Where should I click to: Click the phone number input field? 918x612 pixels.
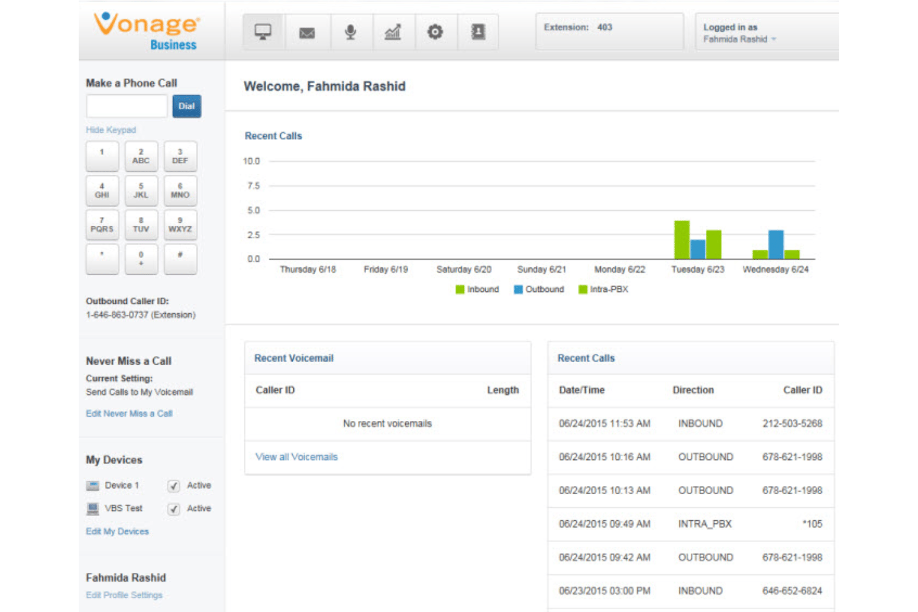[x=127, y=106]
